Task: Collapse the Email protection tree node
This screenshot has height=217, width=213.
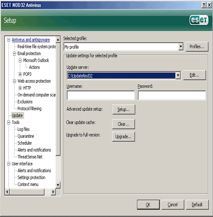Action: coord(14,53)
